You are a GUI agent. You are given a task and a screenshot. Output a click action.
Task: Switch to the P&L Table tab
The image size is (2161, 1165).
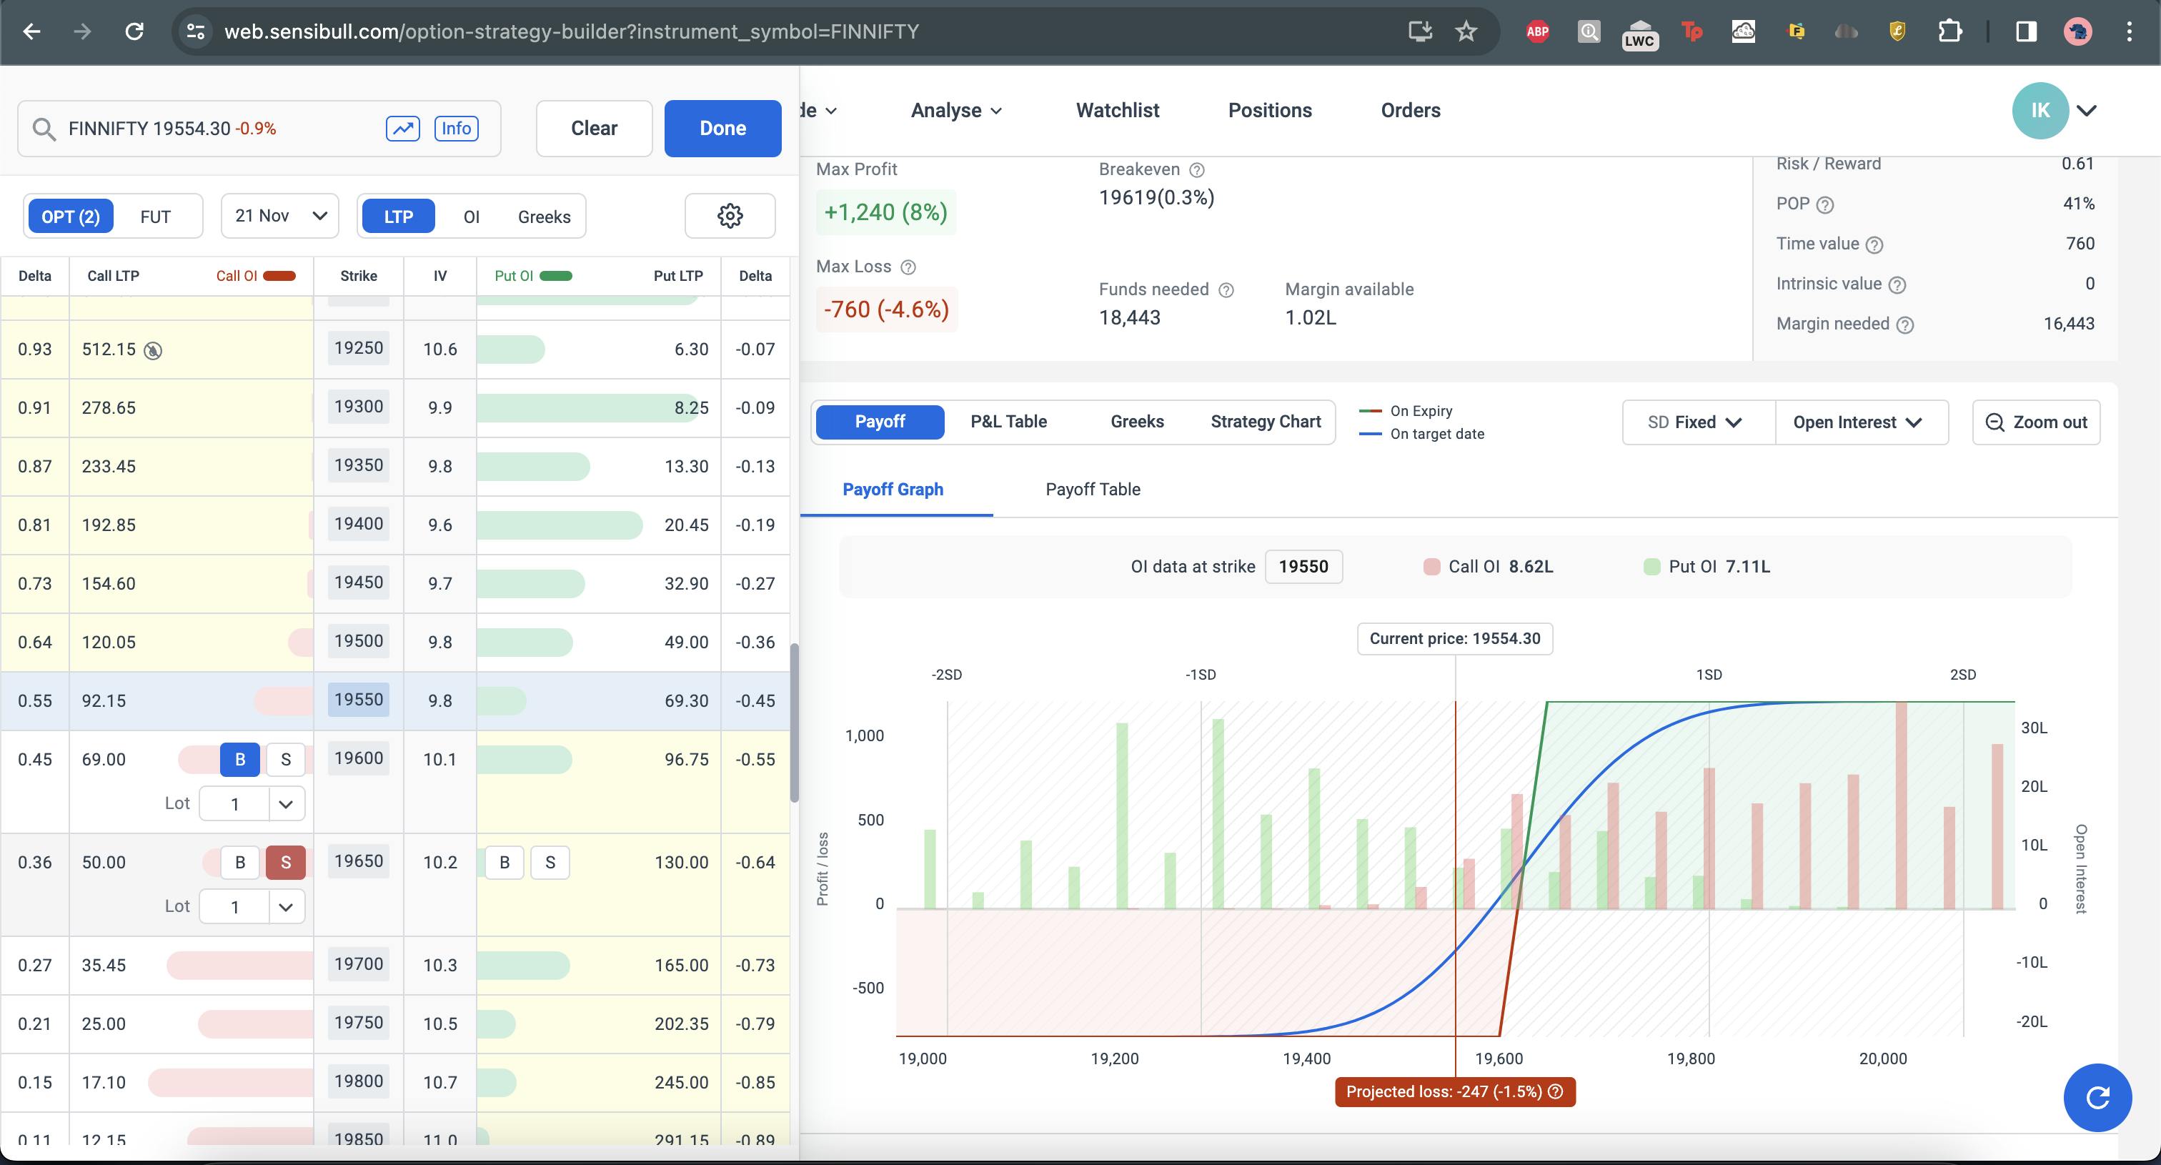(x=1008, y=422)
